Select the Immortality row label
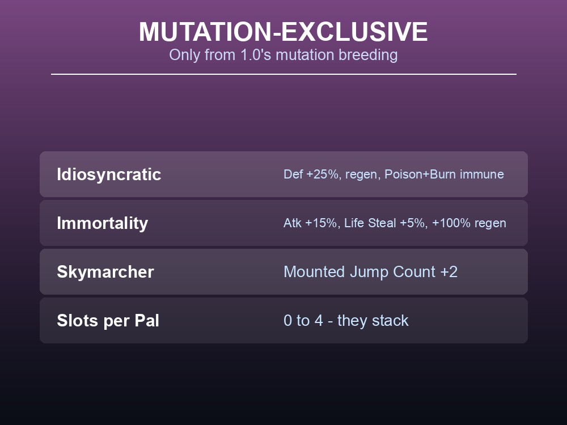The width and height of the screenshot is (567, 425). point(102,223)
